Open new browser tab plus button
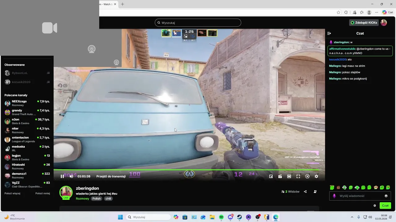396x222 pixels. 123,4
